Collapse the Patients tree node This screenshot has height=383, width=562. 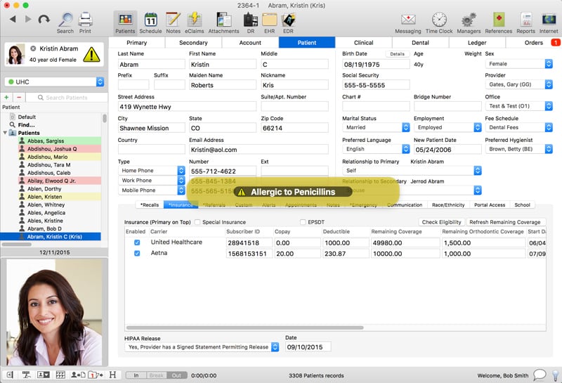coord(5,133)
